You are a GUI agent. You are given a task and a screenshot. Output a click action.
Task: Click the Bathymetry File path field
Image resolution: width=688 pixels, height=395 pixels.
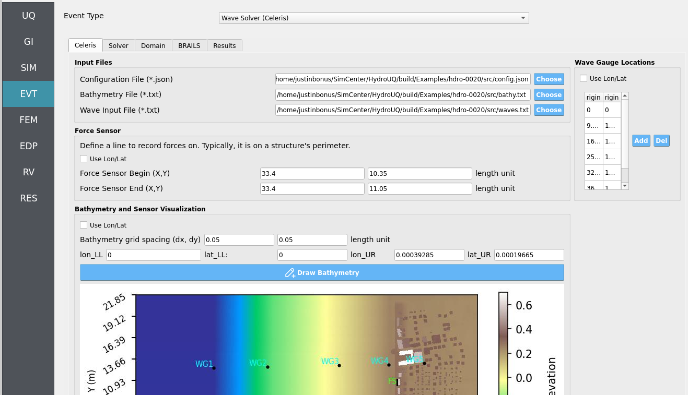pos(403,94)
